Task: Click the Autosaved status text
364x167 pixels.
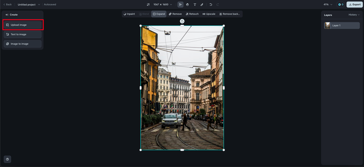Action: pyautogui.click(x=50, y=5)
